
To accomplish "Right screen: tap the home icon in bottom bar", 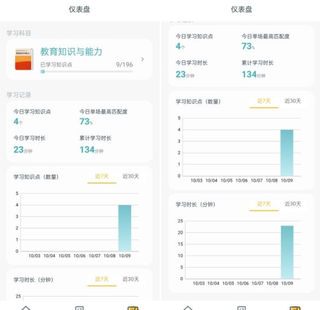I will point(188,308).
